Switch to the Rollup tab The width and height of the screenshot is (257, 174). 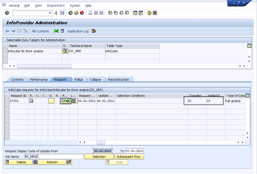tap(79, 79)
